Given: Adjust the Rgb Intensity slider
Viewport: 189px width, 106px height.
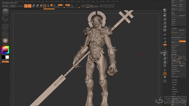Looking at the screenshot, I should [58, 7].
